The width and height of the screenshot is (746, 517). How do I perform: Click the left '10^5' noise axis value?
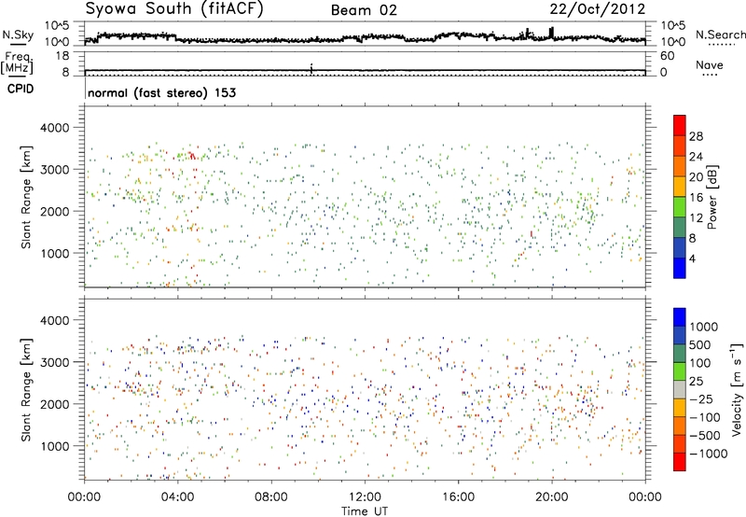click(x=57, y=26)
